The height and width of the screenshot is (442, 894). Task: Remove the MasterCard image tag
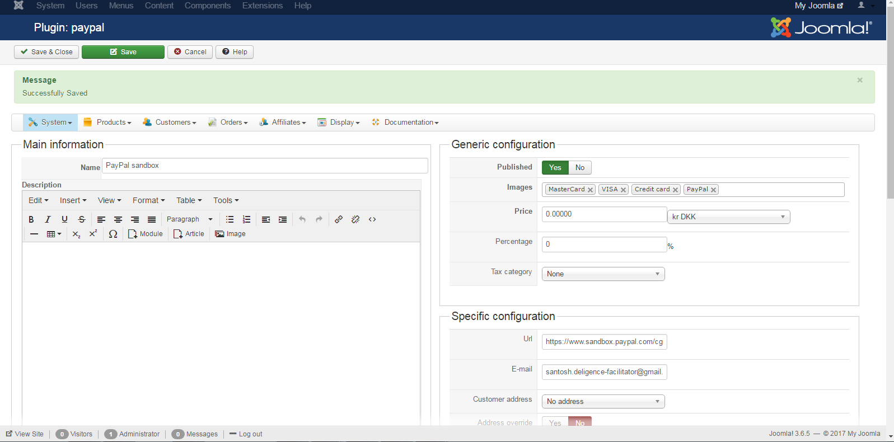tap(590, 190)
